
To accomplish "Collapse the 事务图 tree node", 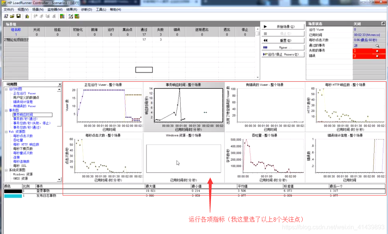I will coord(6,110).
